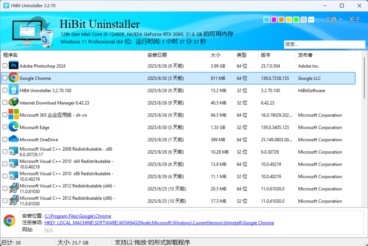Enable the Microsoft OneDrive checkbox
This screenshot has height=246, width=368.
pyautogui.click(x=5, y=140)
